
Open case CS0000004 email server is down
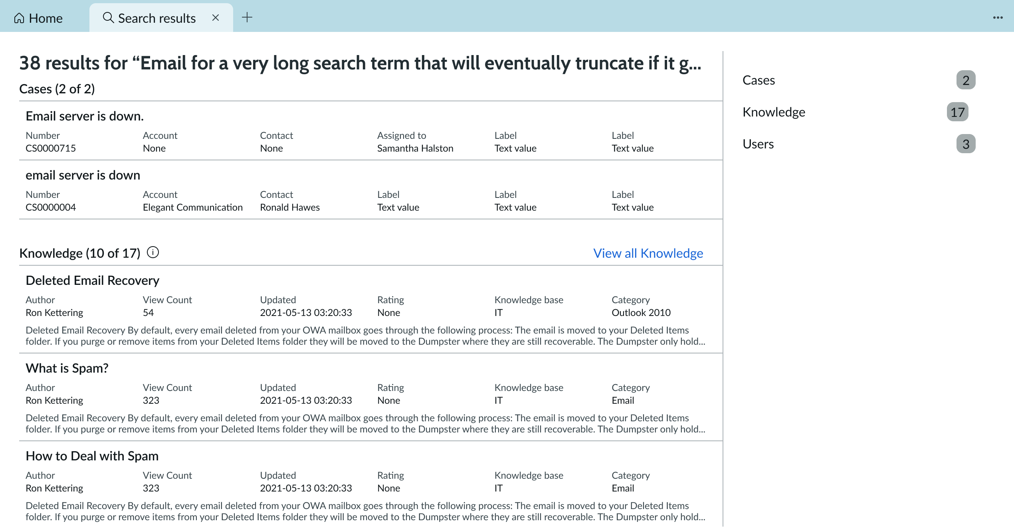pyautogui.click(x=83, y=175)
